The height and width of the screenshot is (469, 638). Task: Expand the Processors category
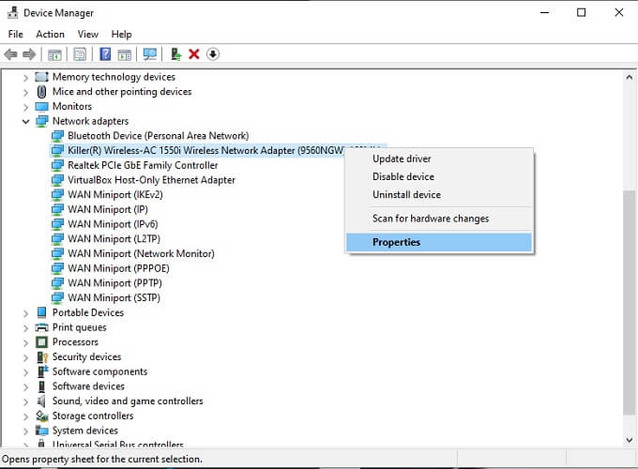pos(25,343)
